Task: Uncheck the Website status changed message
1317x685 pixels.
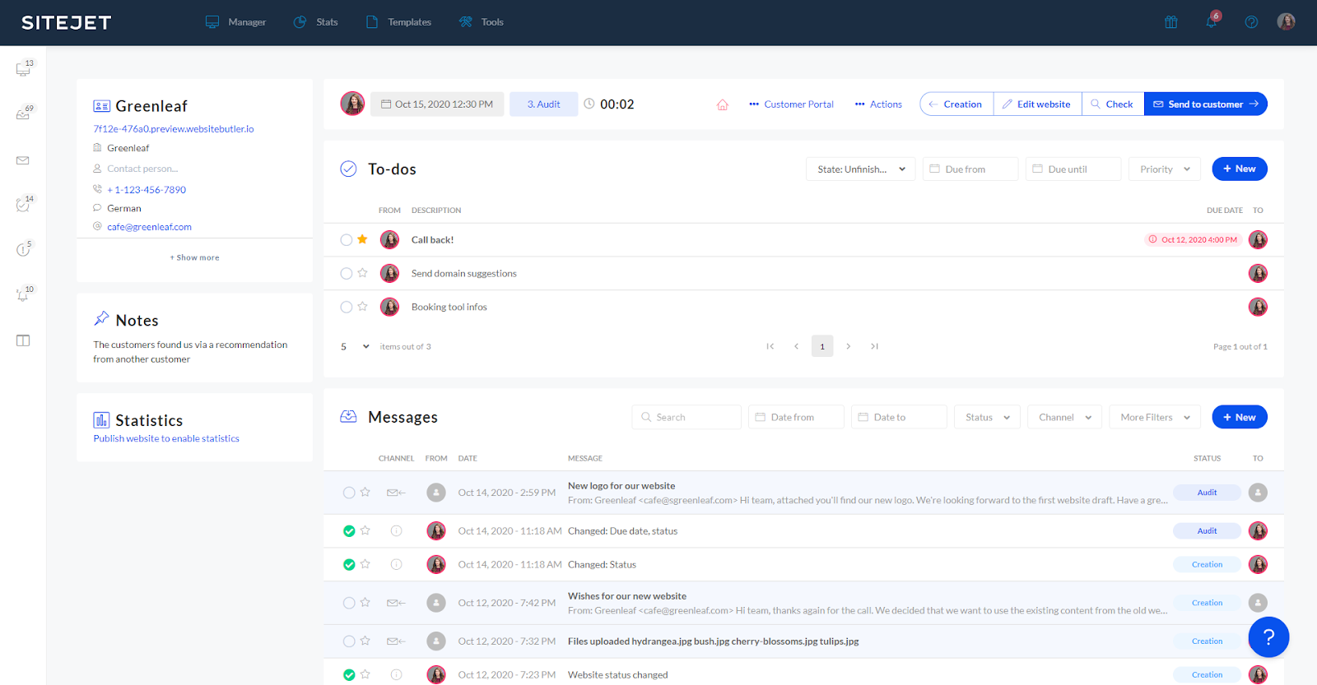Action: pyautogui.click(x=349, y=675)
